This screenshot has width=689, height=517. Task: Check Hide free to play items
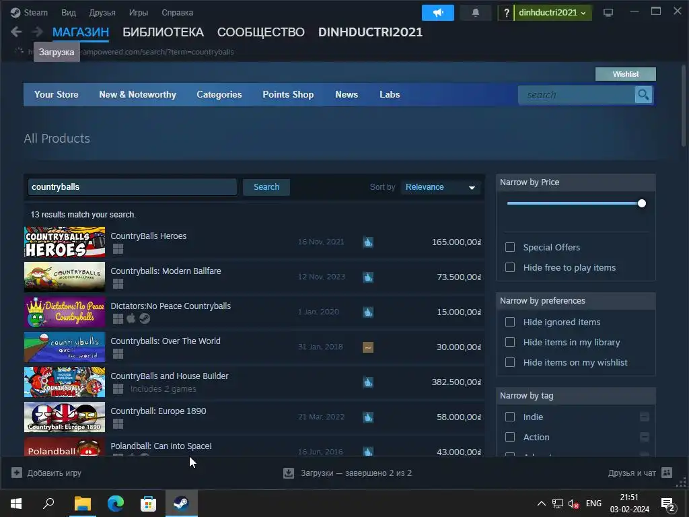[510, 267]
